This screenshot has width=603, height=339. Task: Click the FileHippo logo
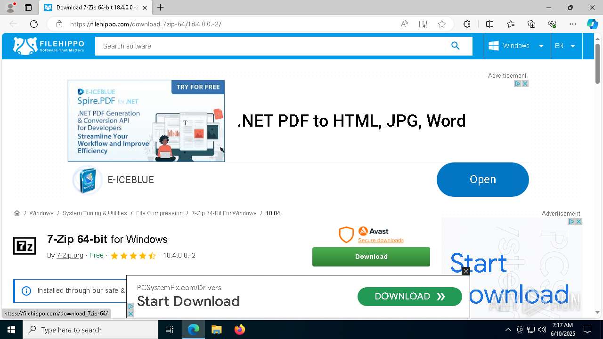tap(49, 46)
